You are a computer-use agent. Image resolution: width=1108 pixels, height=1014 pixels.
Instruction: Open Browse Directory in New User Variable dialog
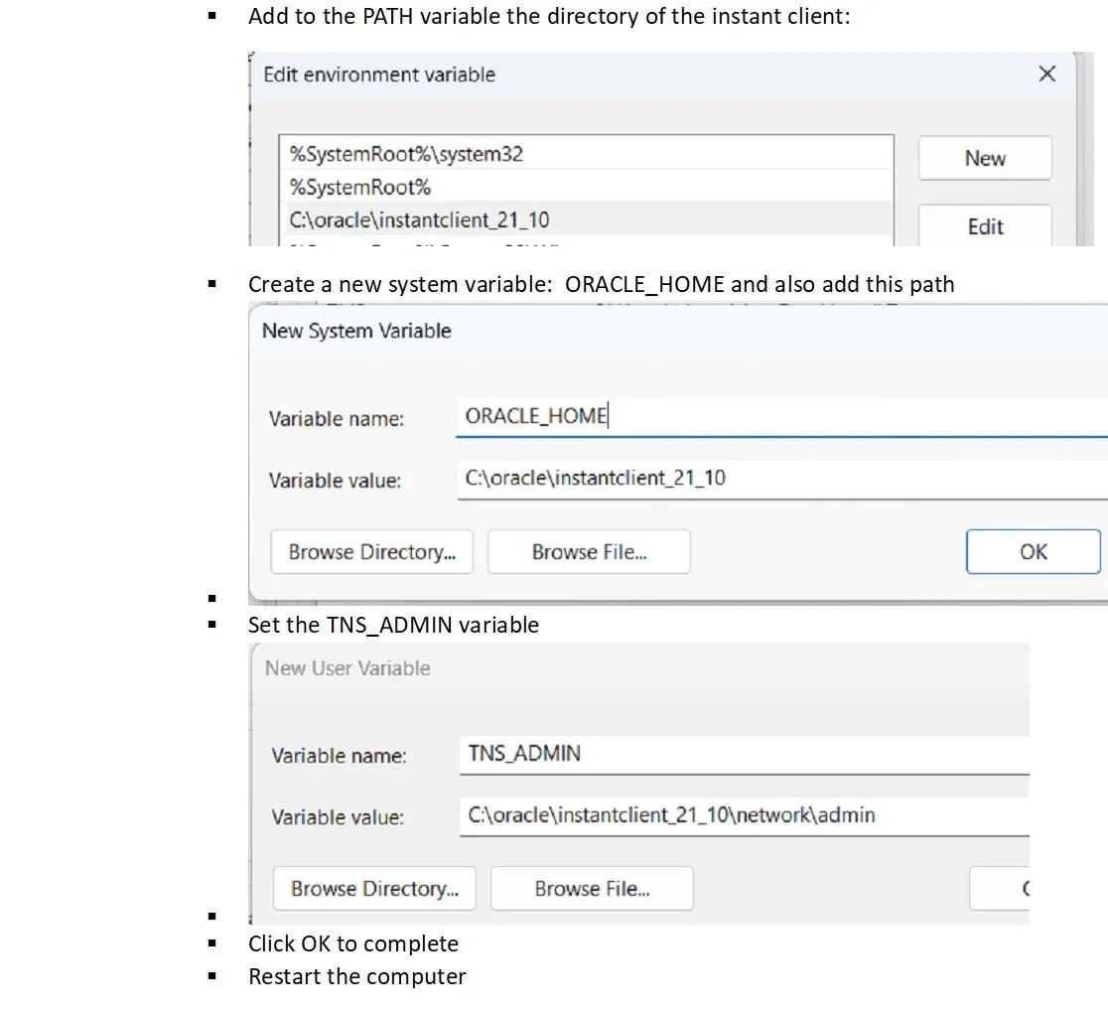click(374, 888)
